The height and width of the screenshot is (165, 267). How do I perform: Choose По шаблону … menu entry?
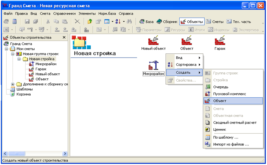[x=233, y=137]
